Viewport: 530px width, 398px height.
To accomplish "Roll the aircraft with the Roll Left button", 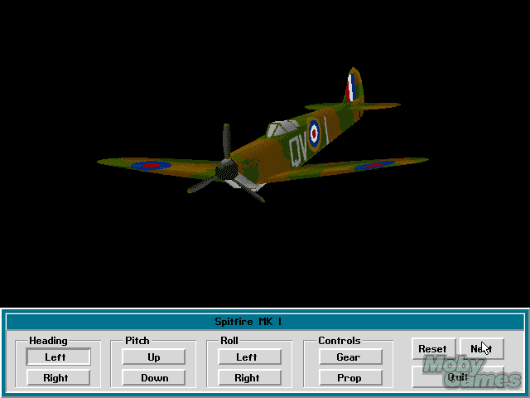I will pos(249,357).
